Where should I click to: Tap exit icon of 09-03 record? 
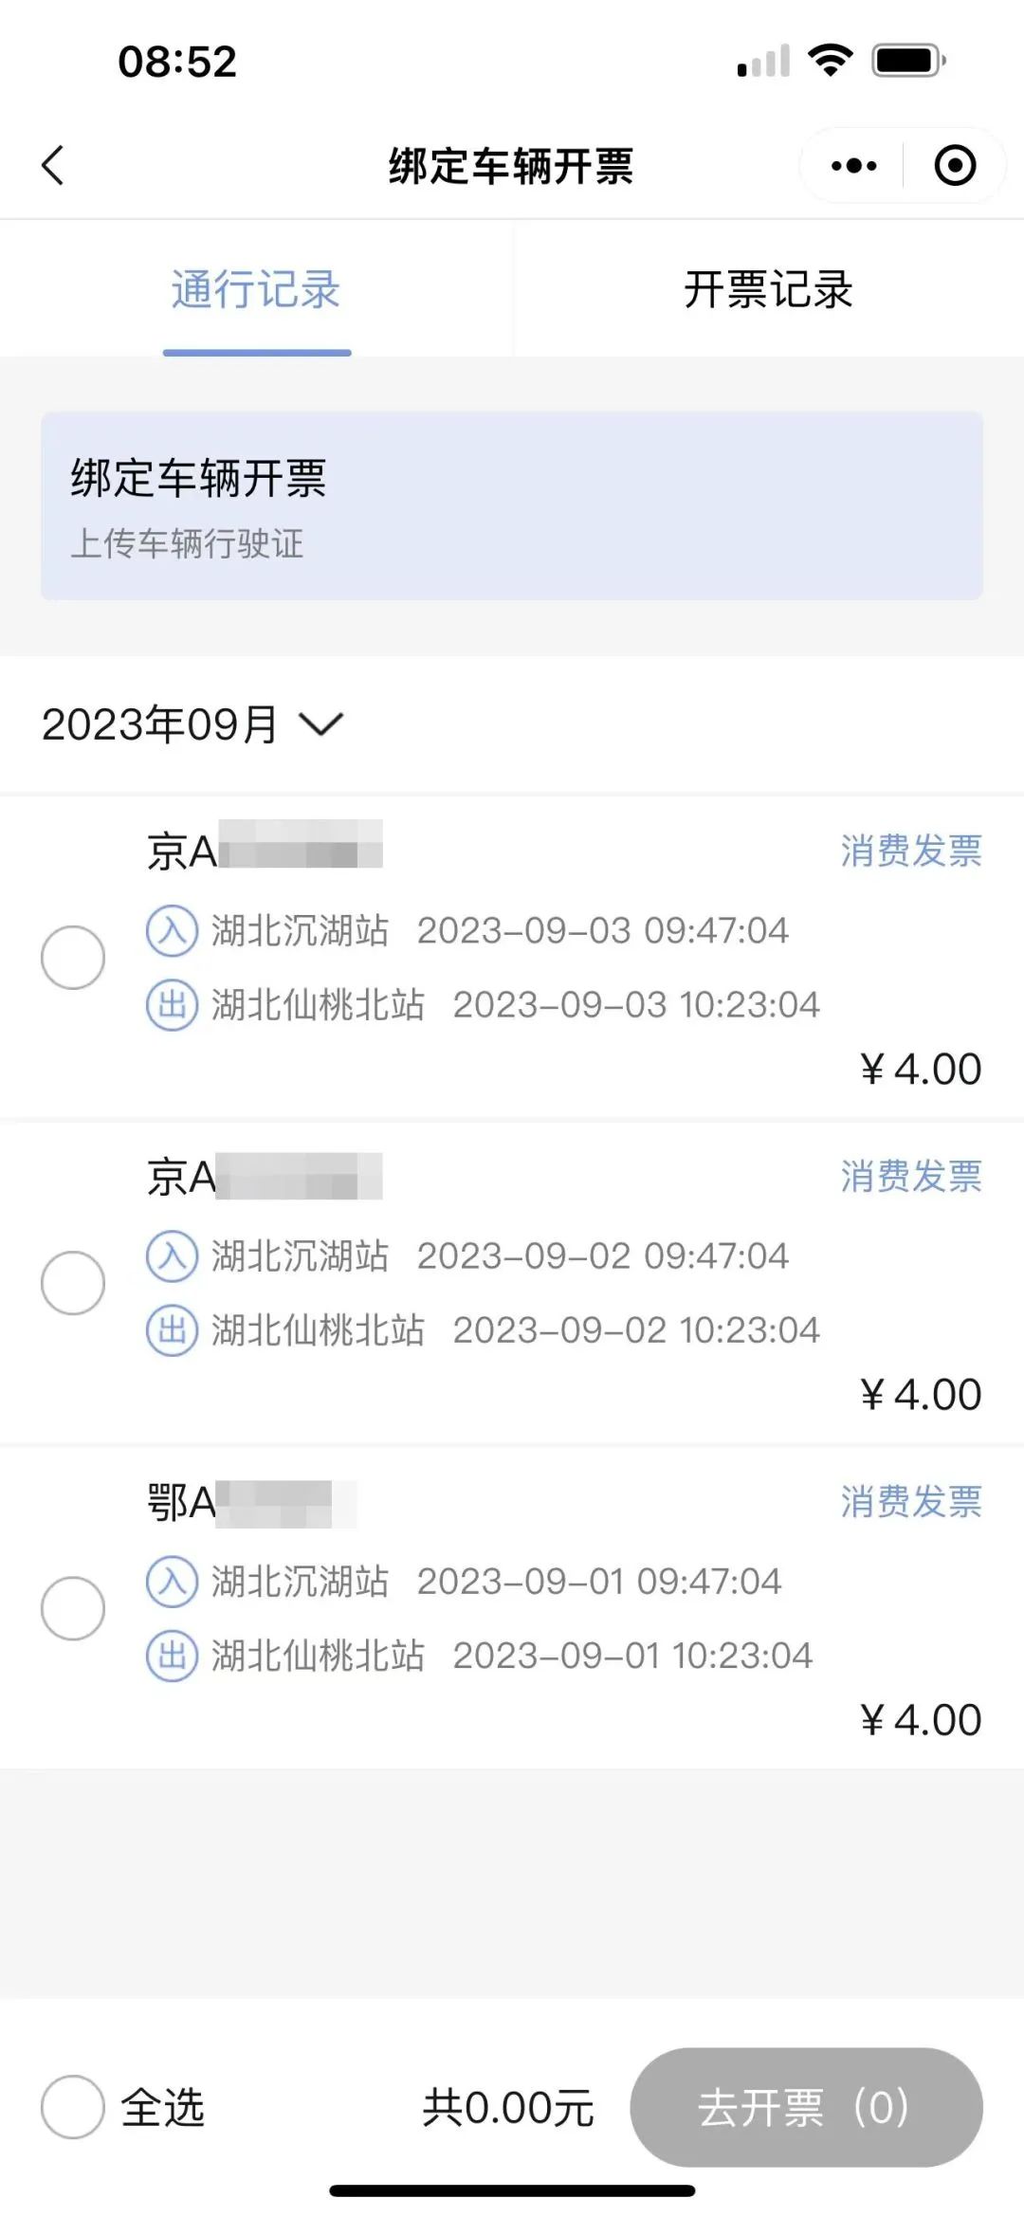click(x=172, y=1005)
